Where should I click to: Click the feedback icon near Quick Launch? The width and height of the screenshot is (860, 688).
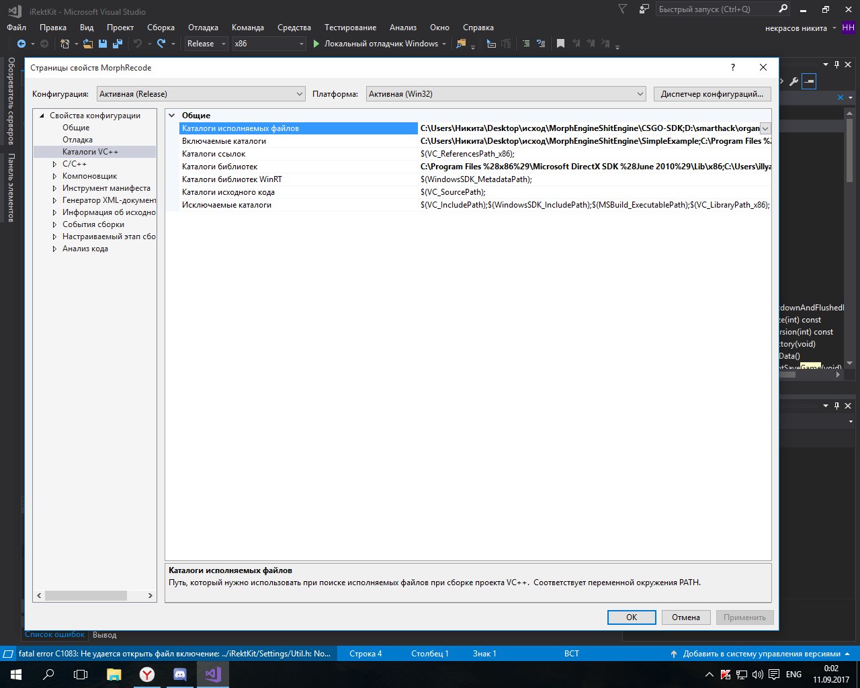644,9
